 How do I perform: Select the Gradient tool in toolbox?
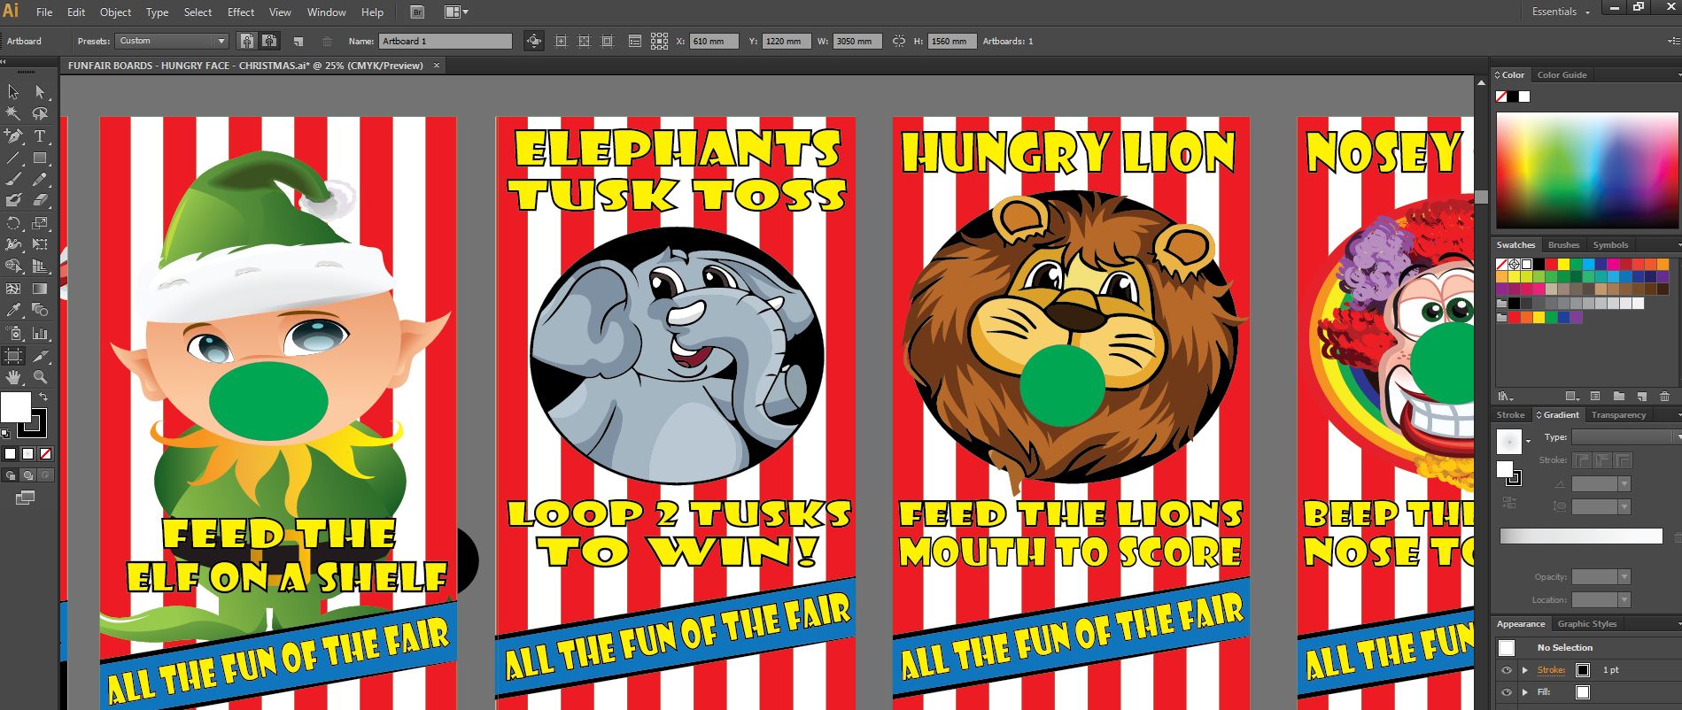click(x=40, y=289)
